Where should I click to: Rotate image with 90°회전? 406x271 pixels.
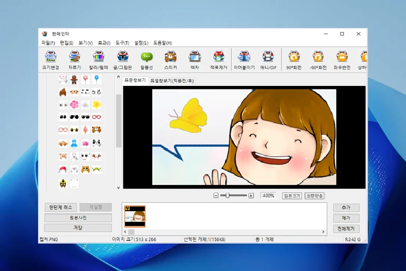(294, 60)
